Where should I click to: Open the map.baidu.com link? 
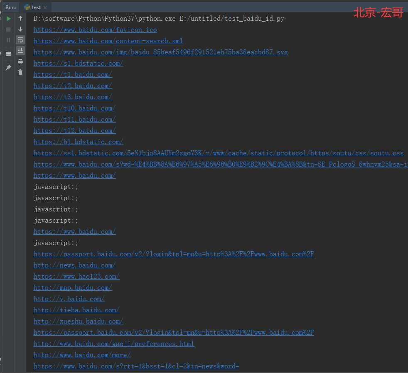click(73, 288)
